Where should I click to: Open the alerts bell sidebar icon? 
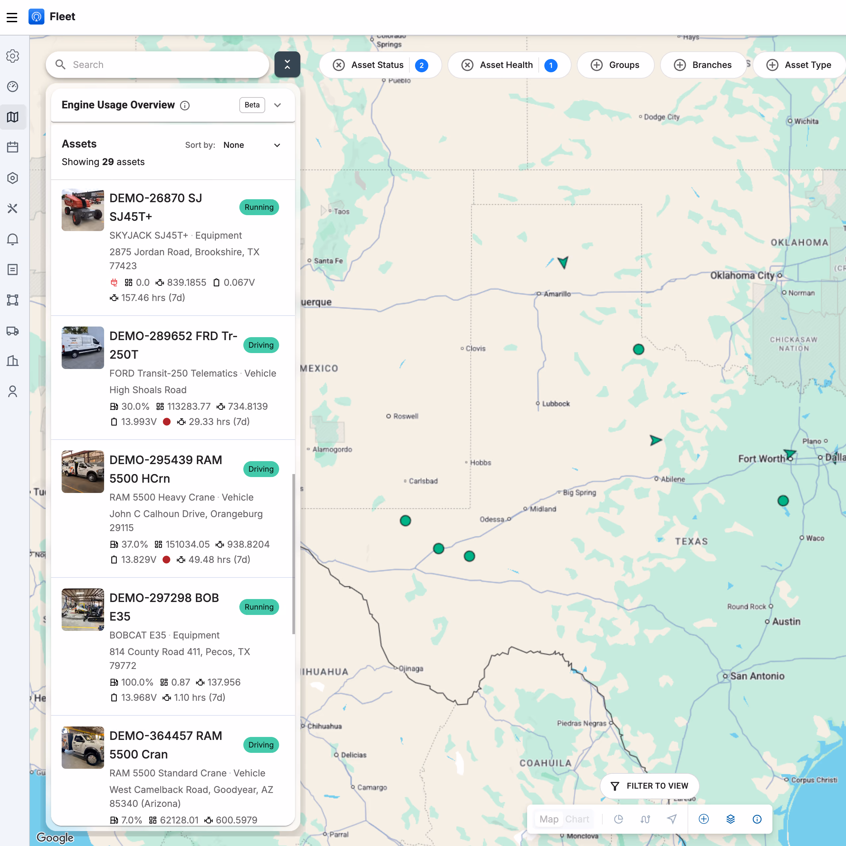pyautogui.click(x=13, y=239)
